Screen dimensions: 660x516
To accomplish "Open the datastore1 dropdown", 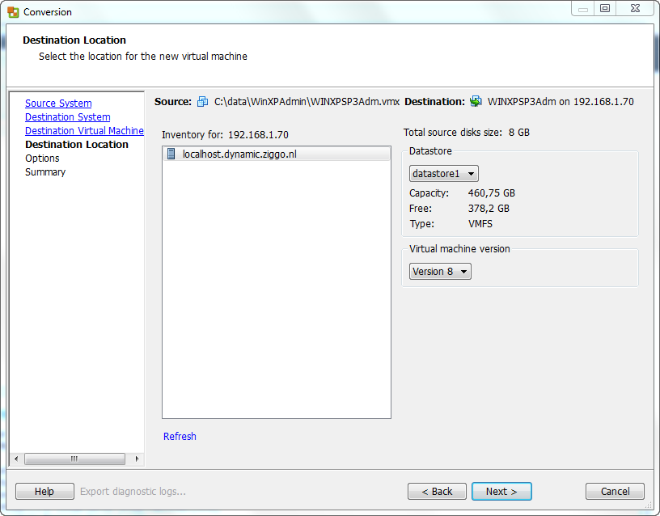I will [x=444, y=173].
